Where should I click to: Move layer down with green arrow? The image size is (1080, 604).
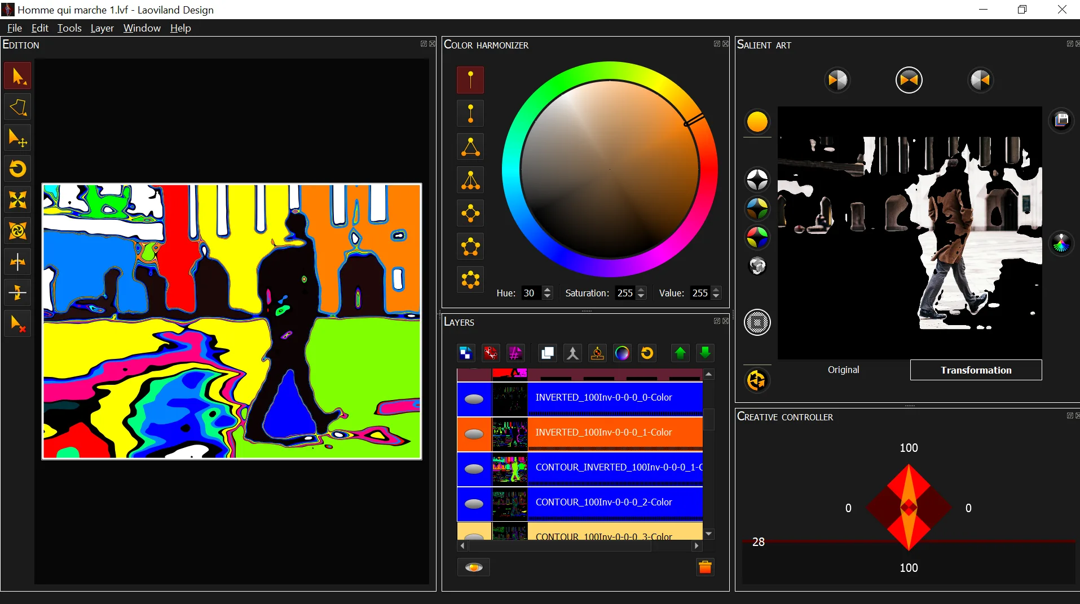coord(705,353)
